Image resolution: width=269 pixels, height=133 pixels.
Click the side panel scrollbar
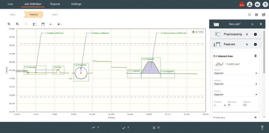pos(264,52)
